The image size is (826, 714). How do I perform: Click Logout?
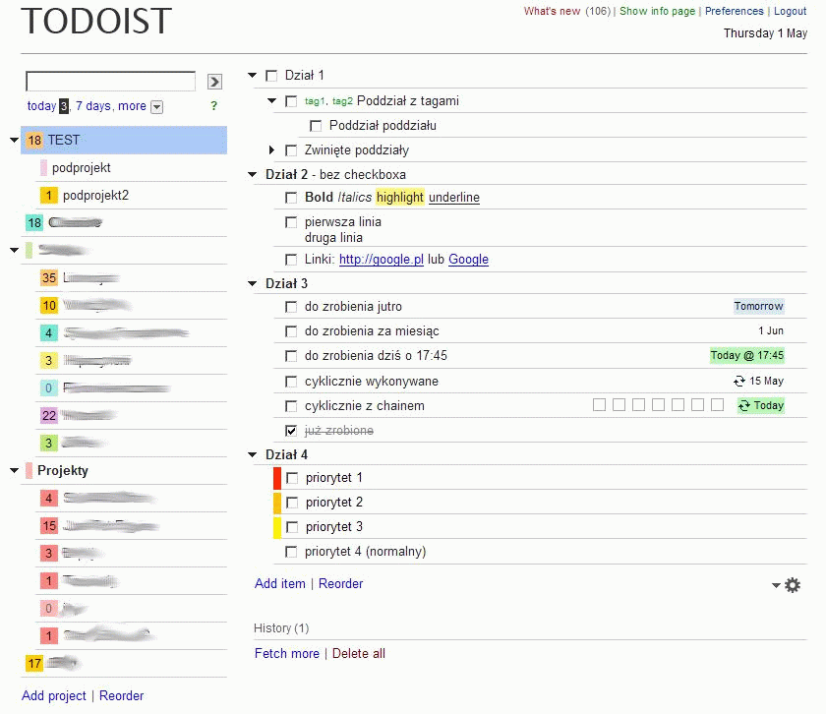pyautogui.click(x=790, y=11)
